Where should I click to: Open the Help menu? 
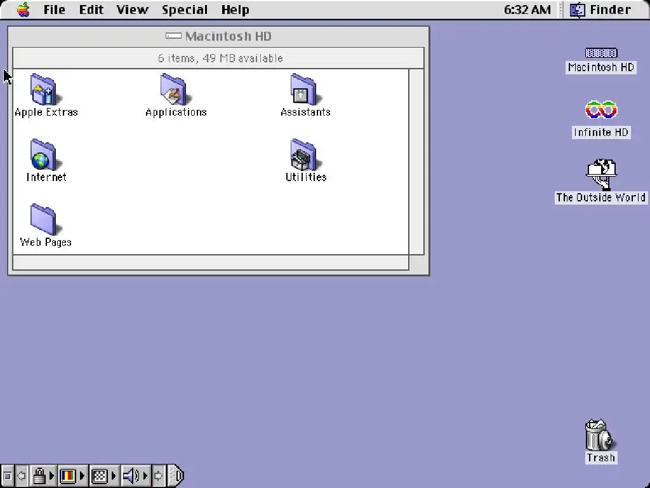click(x=235, y=10)
